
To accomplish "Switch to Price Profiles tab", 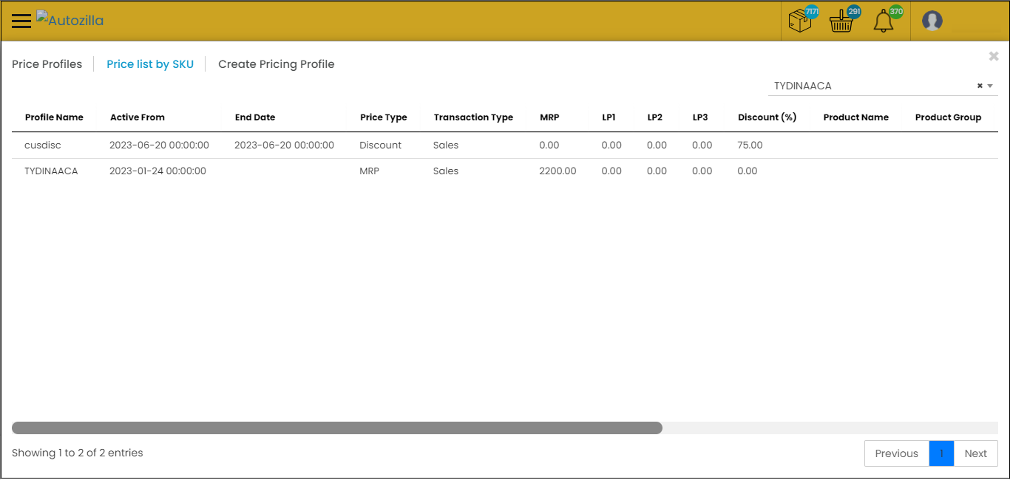I will point(47,64).
